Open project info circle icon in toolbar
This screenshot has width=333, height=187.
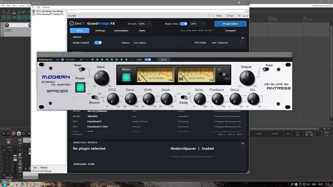pos(19,12)
